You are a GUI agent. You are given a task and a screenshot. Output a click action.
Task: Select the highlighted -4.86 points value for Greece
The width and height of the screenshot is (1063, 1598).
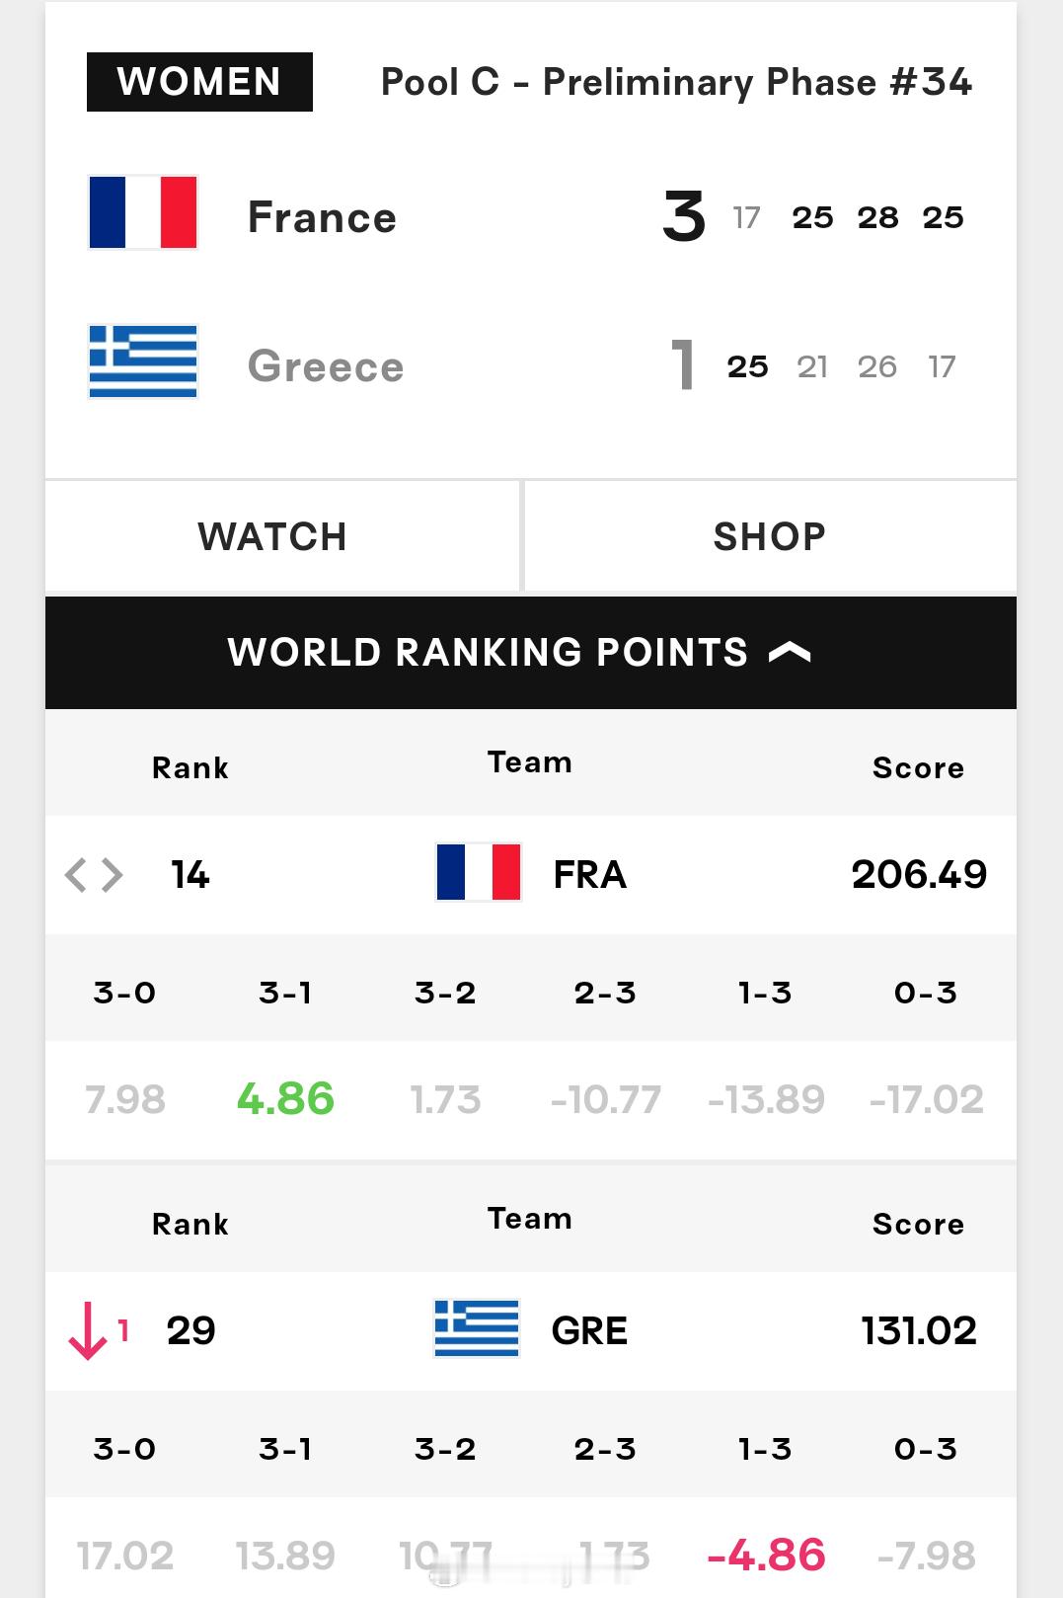point(766,1556)
